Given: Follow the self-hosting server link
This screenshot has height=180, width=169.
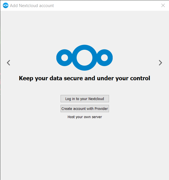Looking at the screenshot, I should (85, 117).
